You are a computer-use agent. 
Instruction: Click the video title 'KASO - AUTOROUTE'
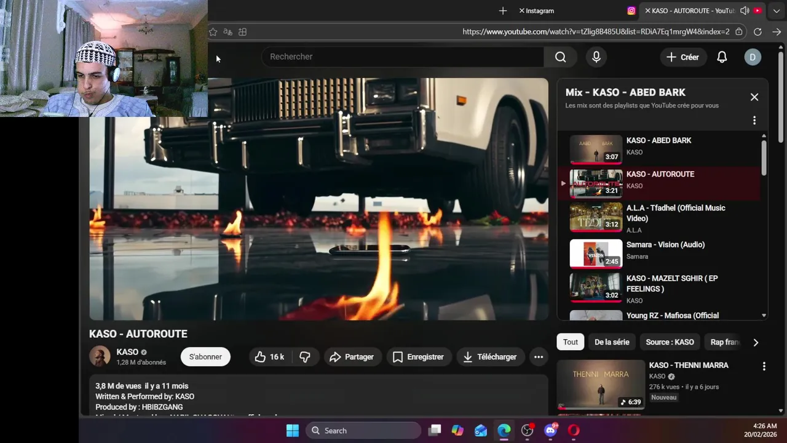click(x=138, y=334)
